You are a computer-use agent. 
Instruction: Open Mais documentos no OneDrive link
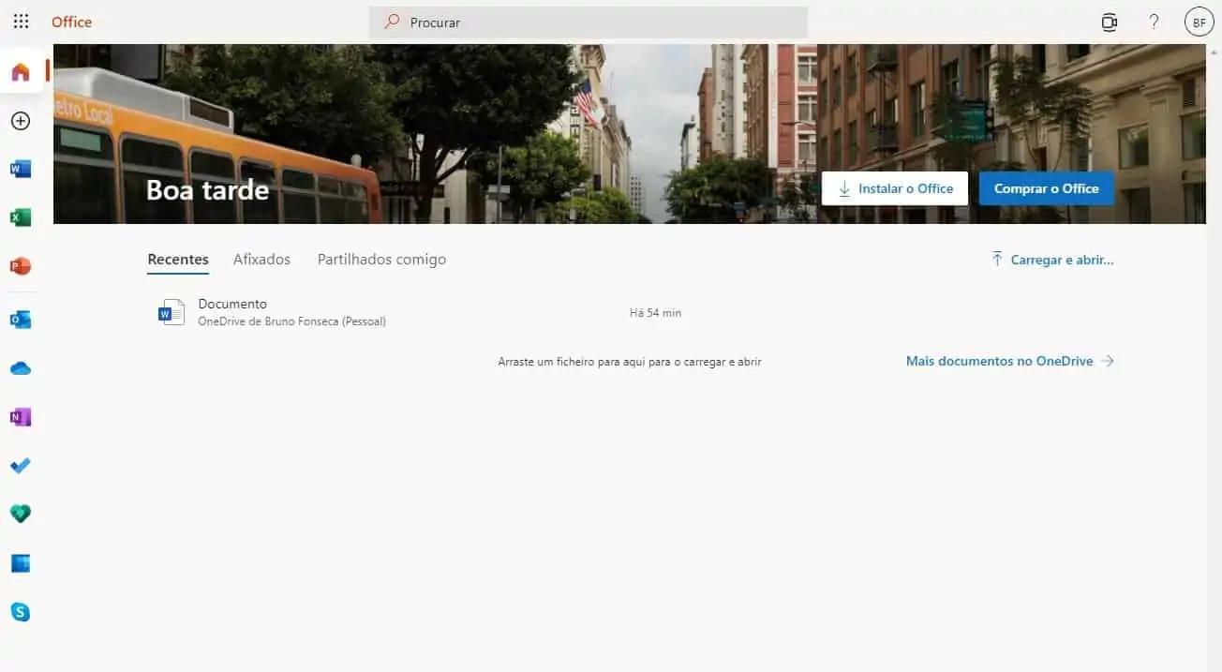point(1010,361)
